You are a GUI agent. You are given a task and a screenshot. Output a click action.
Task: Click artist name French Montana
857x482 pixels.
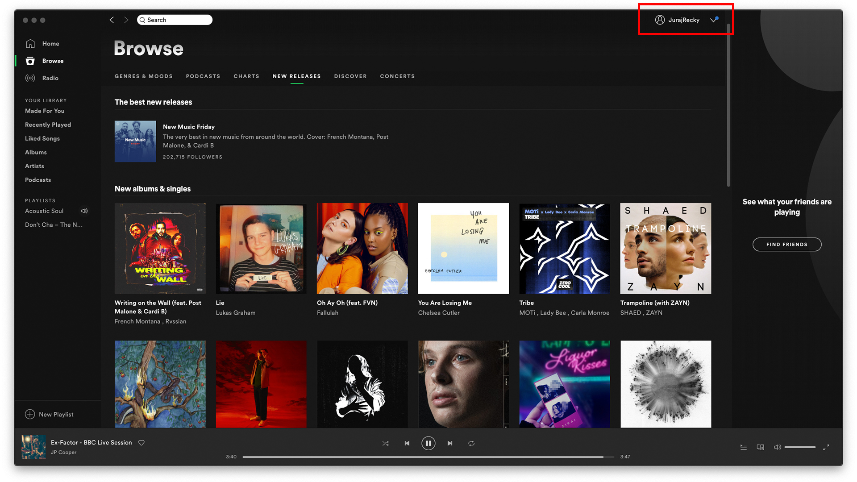137,321
